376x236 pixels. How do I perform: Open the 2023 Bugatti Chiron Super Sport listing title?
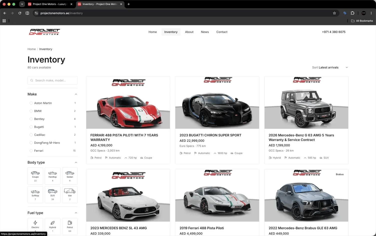(210, 135)
